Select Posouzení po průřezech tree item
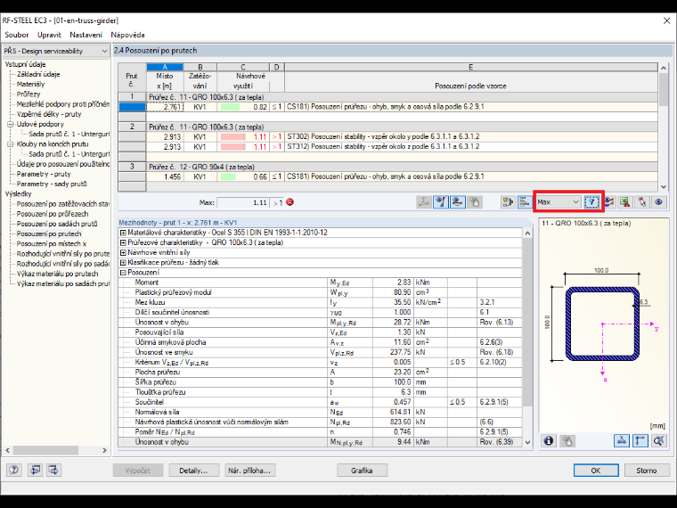The image size is (677, 508). [53, 214]
